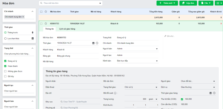Click the Chọn Tỉnh/TP - Quận/Huyện field
Viewport: 223px width, 109px height.
(80, 102)
